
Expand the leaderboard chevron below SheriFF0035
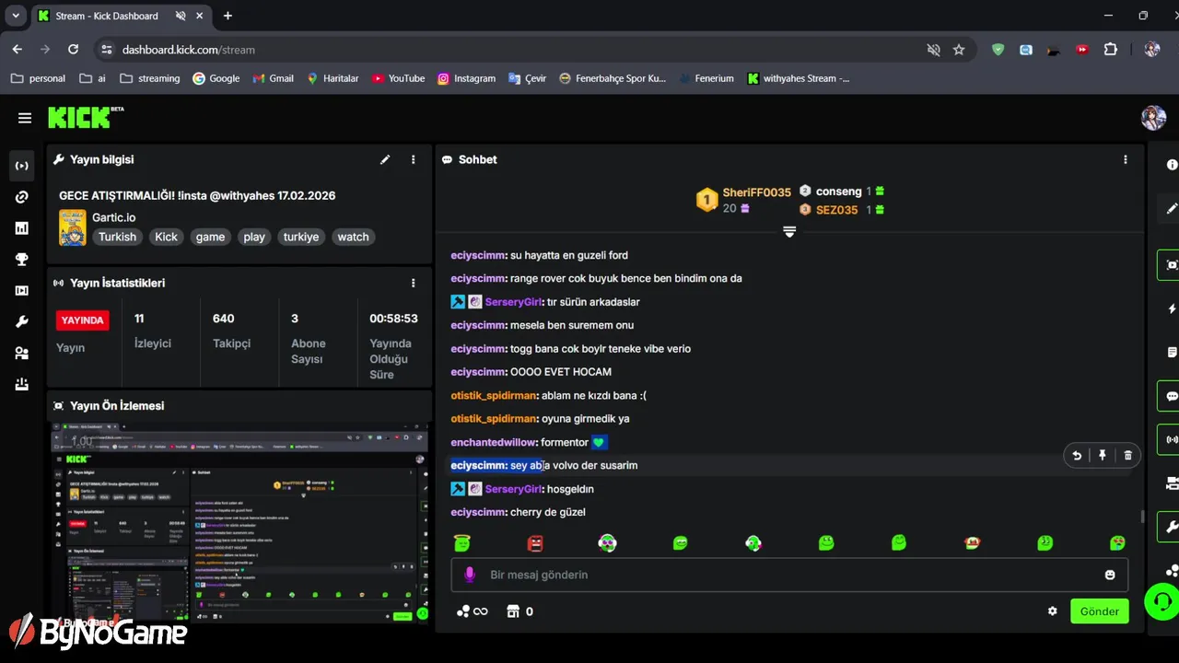pyautogui.click(x=789, y=232)
